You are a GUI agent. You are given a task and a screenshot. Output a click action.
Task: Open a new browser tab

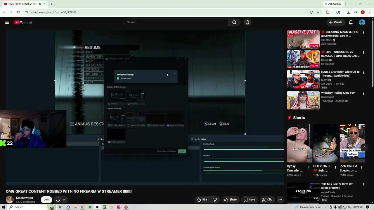[x=51, y=4]
